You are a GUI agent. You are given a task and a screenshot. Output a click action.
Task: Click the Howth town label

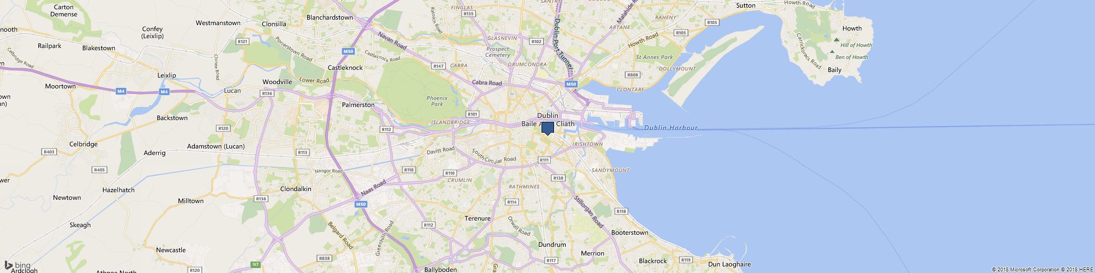tap(852, 28)
